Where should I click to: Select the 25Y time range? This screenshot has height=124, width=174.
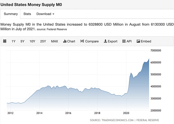43,41
